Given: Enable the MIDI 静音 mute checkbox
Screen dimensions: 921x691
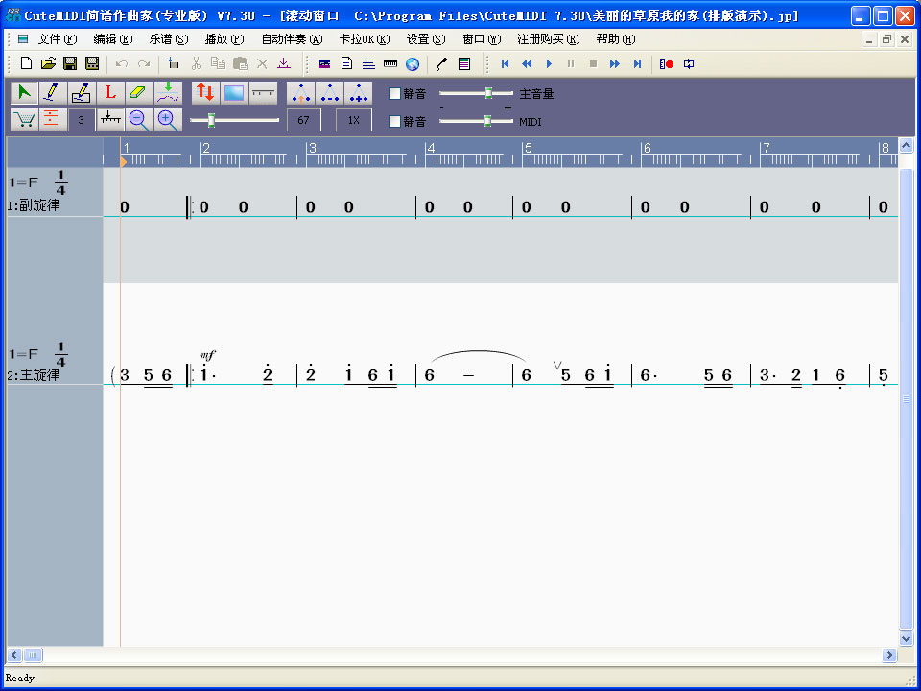Looking at the screenshot, I should [394, 122].
